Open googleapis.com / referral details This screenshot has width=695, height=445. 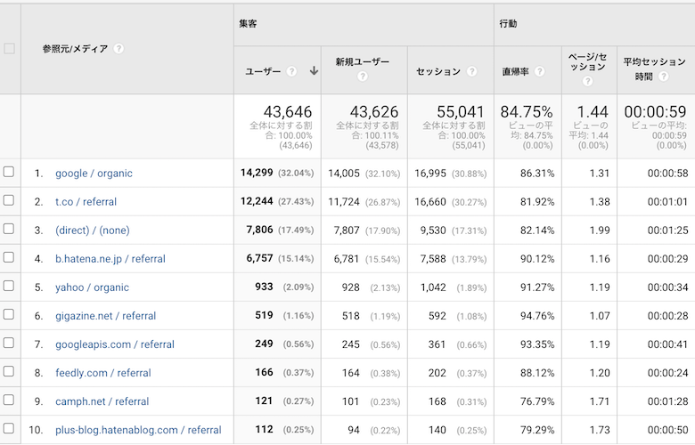[114, 344]
